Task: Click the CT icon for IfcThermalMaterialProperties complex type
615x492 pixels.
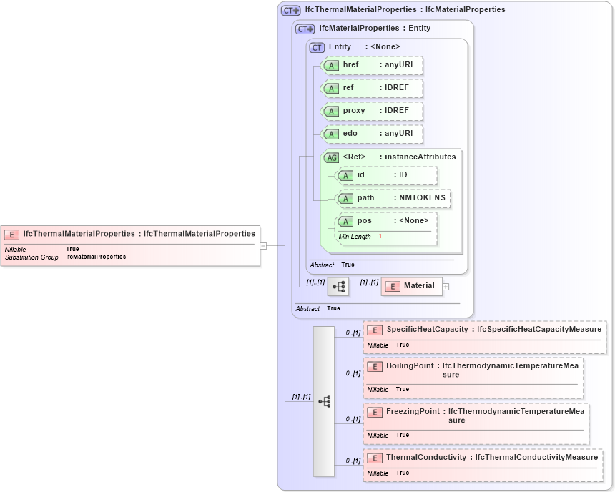Action: (289, 9)
